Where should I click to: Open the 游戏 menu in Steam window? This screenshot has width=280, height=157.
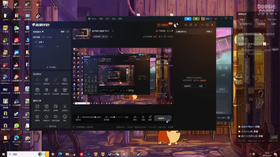[x=114, y=19]
